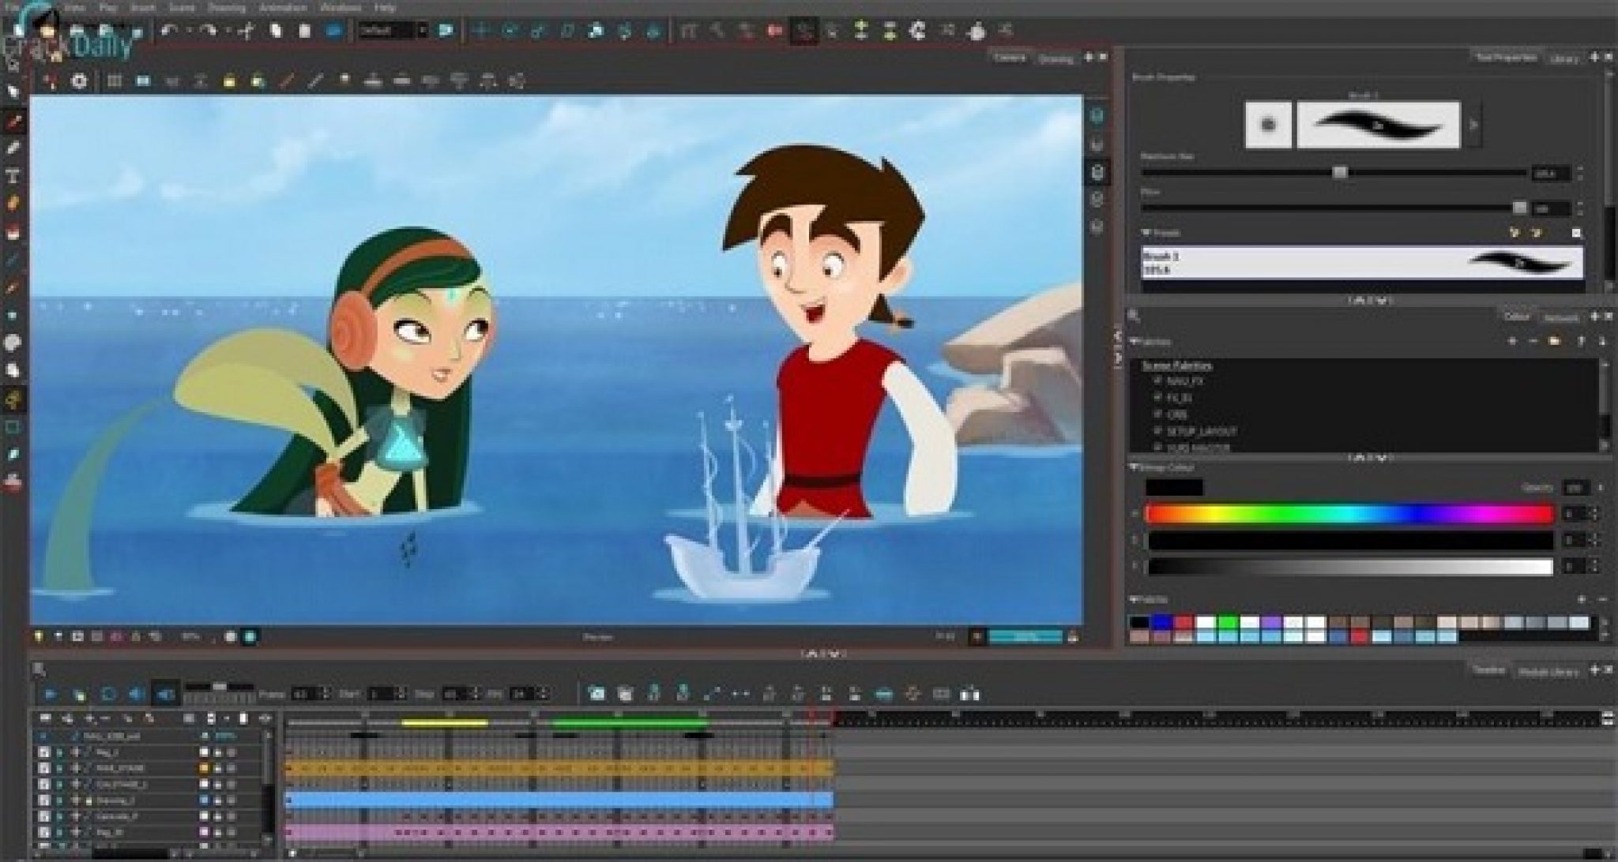This screenshot has height=862, width=1618.
Task: Open the Animation menu
Action: [x=283, y=7]
